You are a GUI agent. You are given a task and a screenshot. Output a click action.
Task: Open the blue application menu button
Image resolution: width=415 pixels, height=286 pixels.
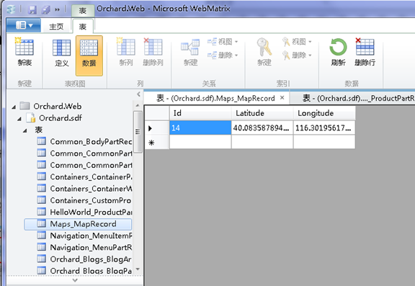coord(24,25)
